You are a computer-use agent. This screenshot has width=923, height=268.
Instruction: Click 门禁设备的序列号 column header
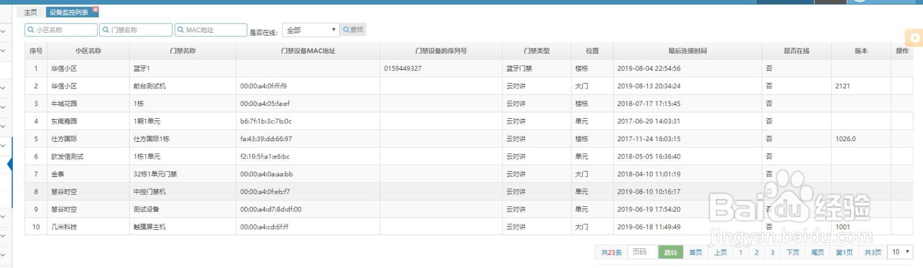441,51
